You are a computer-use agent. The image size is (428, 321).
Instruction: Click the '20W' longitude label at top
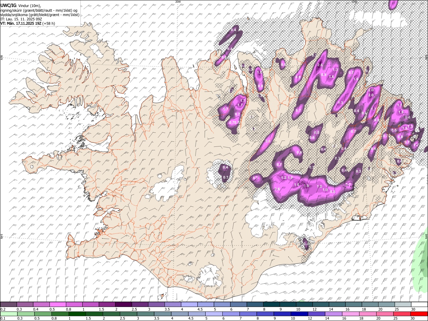pos(178,2)
